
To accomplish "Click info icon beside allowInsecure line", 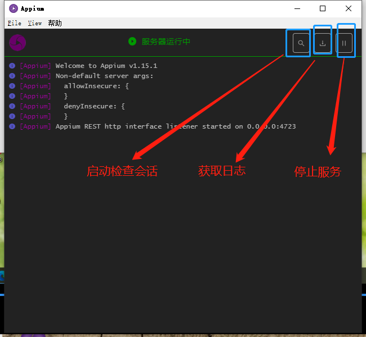I will tap(12, 86).
